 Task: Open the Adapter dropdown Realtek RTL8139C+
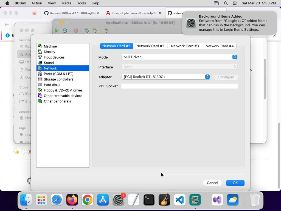tap(165, 77)
